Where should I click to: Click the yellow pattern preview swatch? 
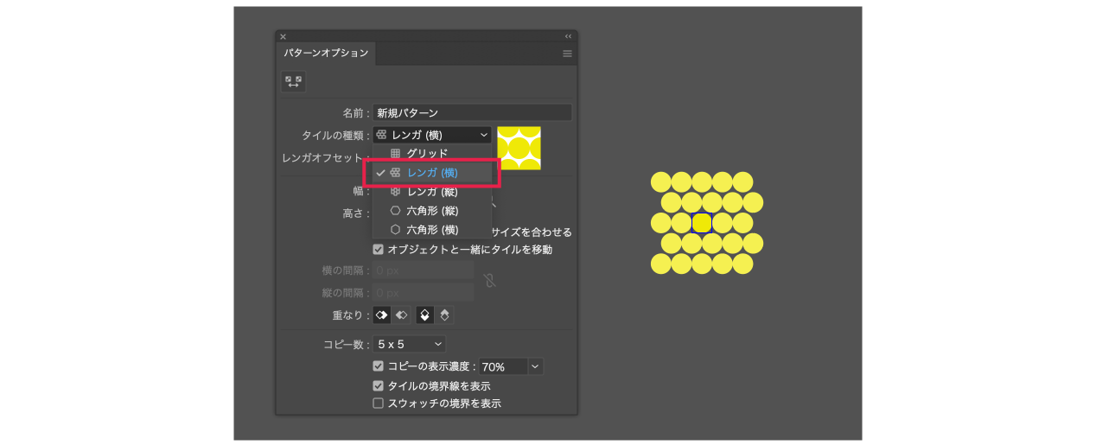[519, 148]
